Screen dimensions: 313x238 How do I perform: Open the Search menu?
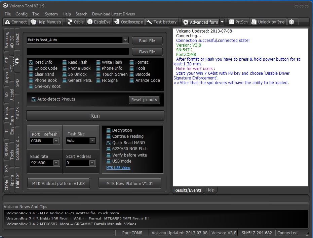click(x=81, y=14)
